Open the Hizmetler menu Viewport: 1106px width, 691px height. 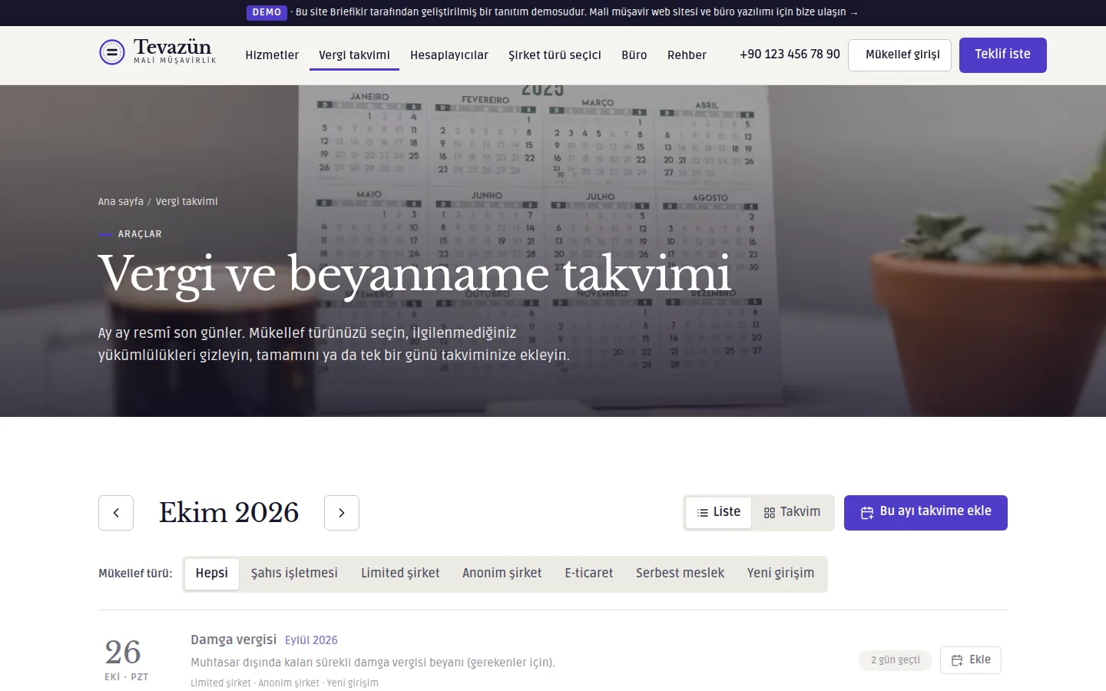tap(272, 55)
